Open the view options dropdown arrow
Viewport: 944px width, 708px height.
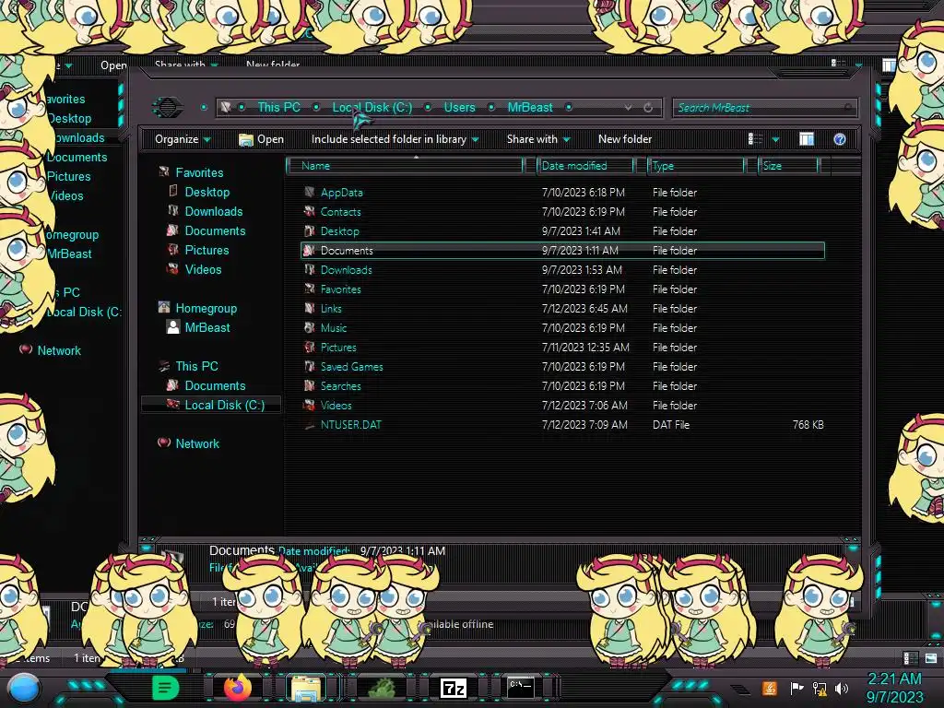click(x=775, y=139)
